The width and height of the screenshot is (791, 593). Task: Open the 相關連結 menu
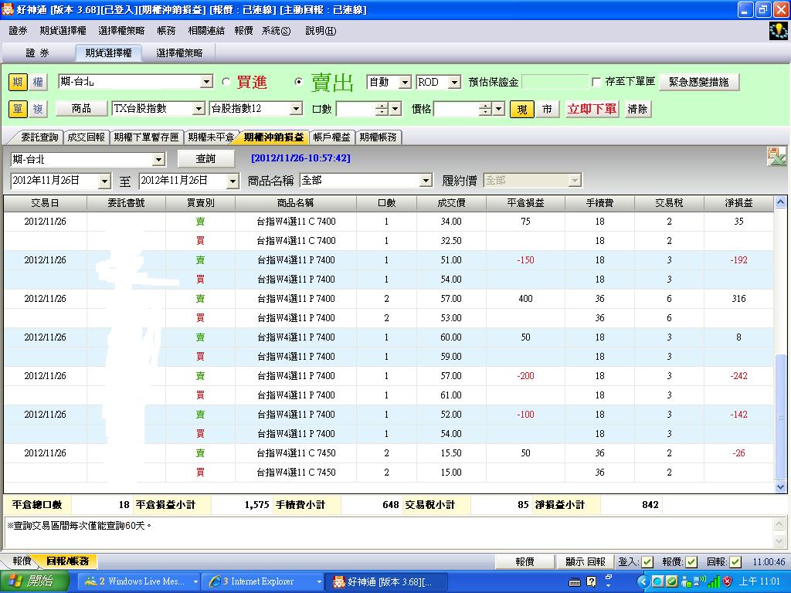pos(206,31)
